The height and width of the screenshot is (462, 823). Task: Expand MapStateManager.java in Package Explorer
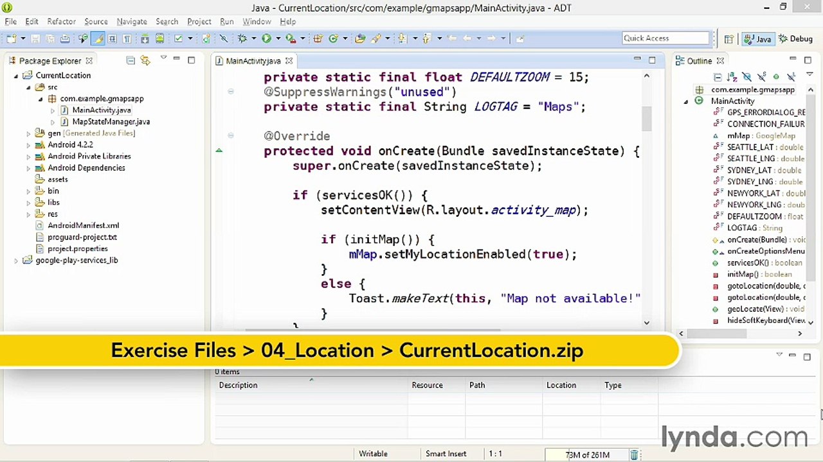53,122
